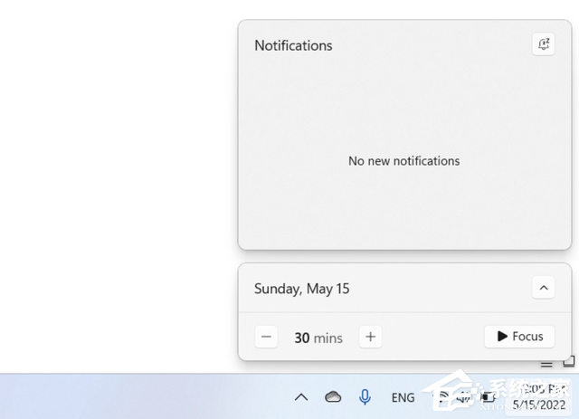Start a Focus session
This screenshot has height=419, width=579.
click(x=519, y=337)
